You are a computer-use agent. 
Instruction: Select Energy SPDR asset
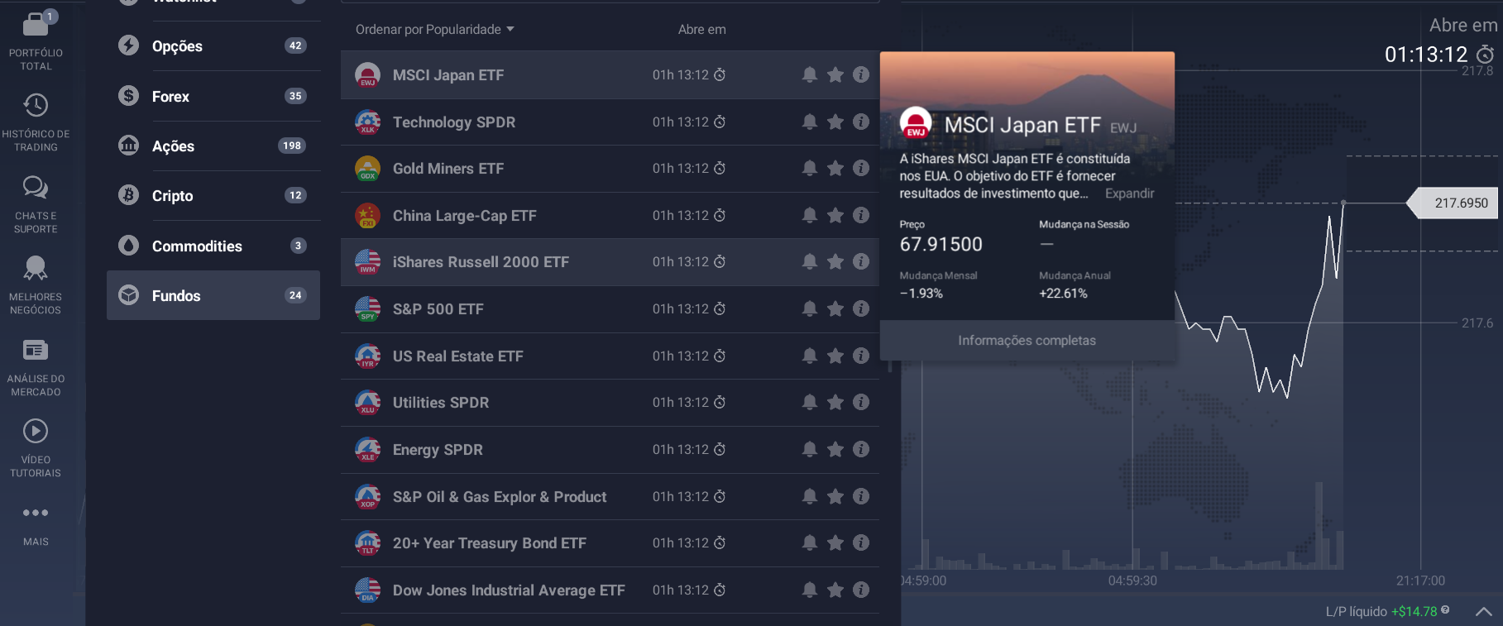point(610,449)
